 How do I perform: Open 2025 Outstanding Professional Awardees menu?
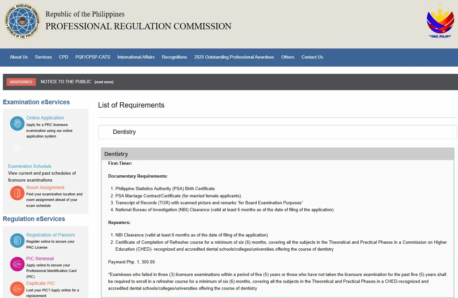[x=234, y=57]
